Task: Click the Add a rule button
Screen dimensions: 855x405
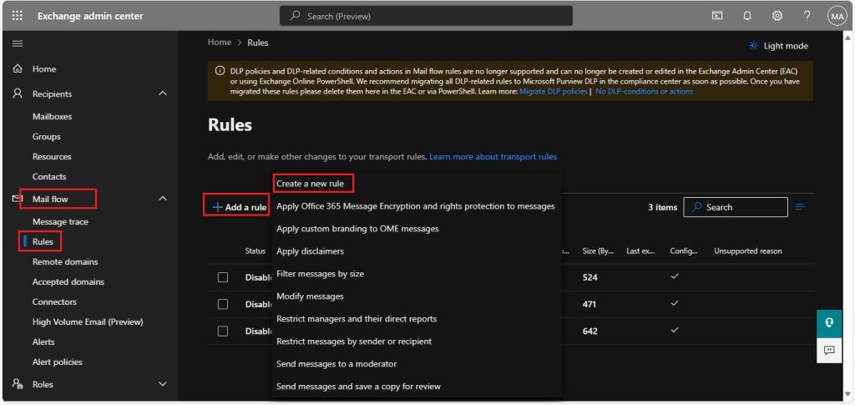Action: click(x=240, y=207)
